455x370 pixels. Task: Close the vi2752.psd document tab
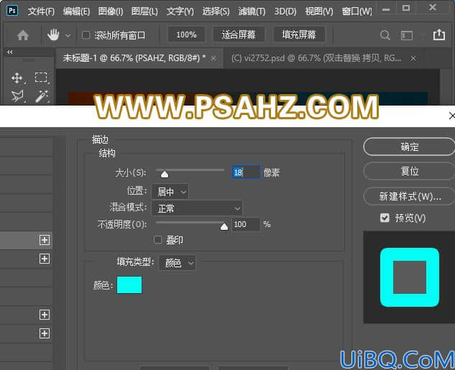click(413, 59)
